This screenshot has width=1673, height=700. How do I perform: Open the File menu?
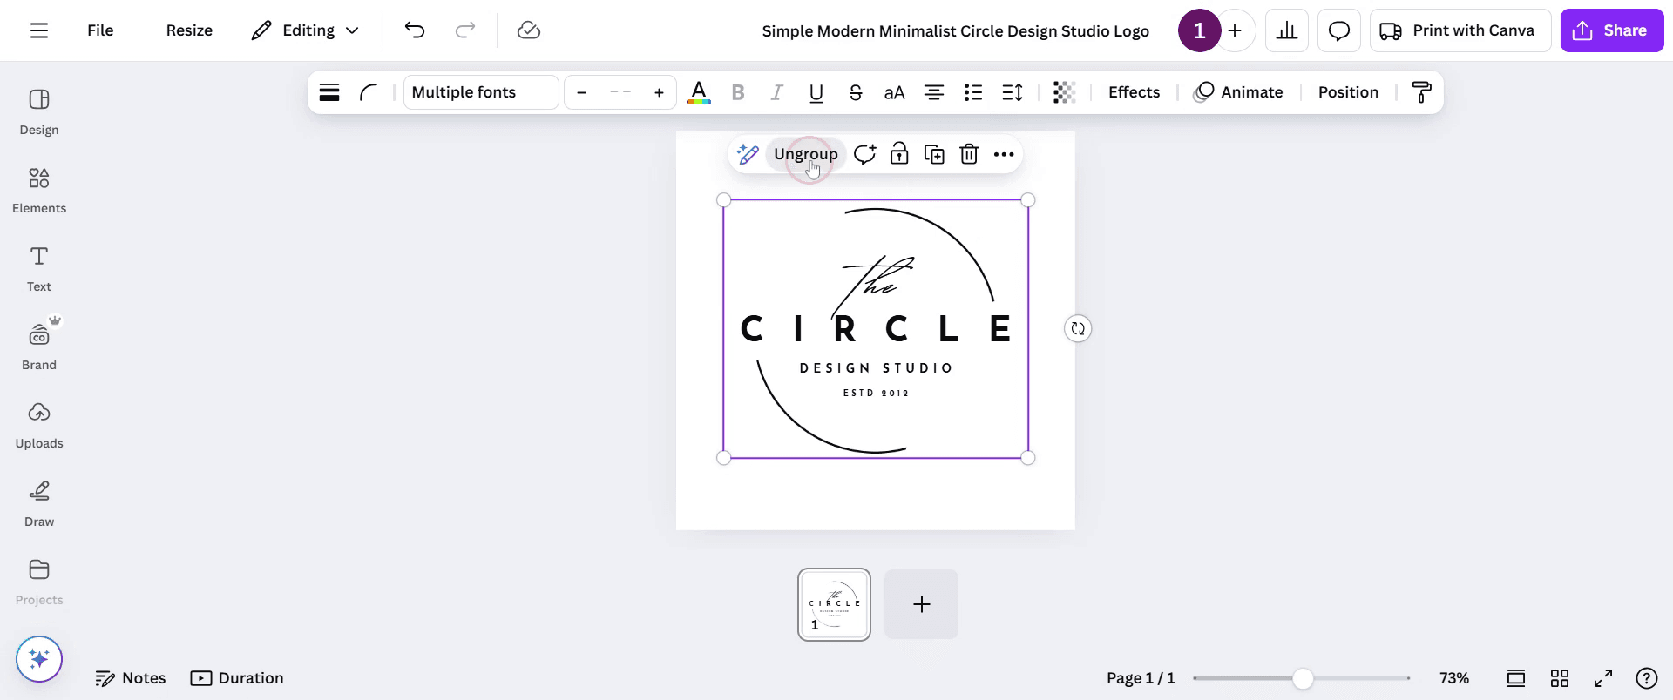100,30
